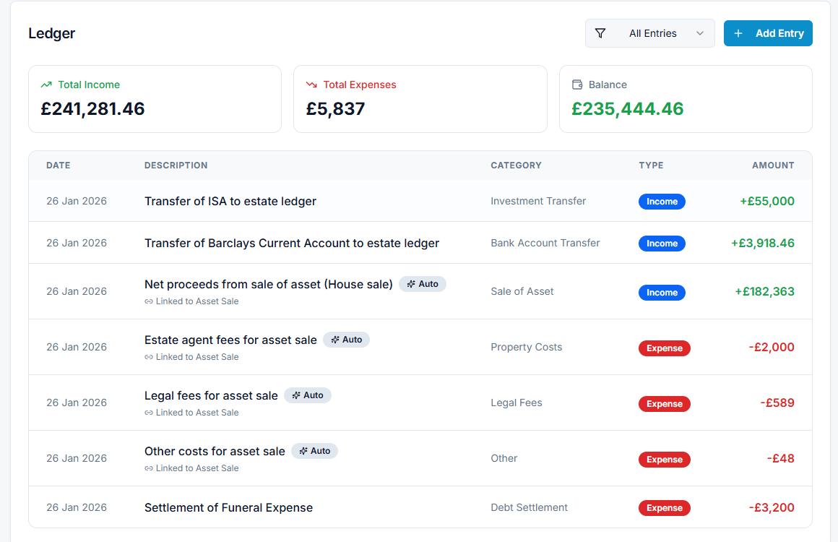Open the Transfer of ISA ledger entry
838x542 pixels.
[230, 201]
